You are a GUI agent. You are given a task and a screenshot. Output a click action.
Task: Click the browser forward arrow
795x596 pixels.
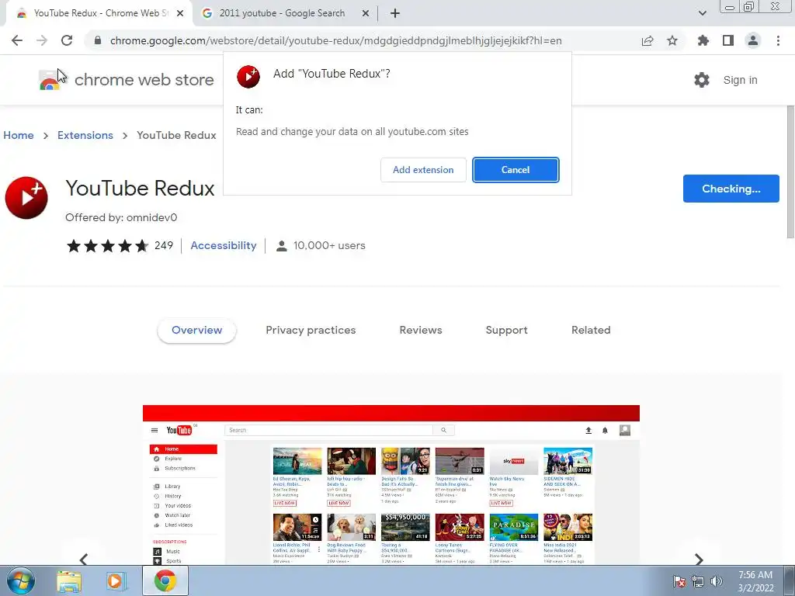42,40
